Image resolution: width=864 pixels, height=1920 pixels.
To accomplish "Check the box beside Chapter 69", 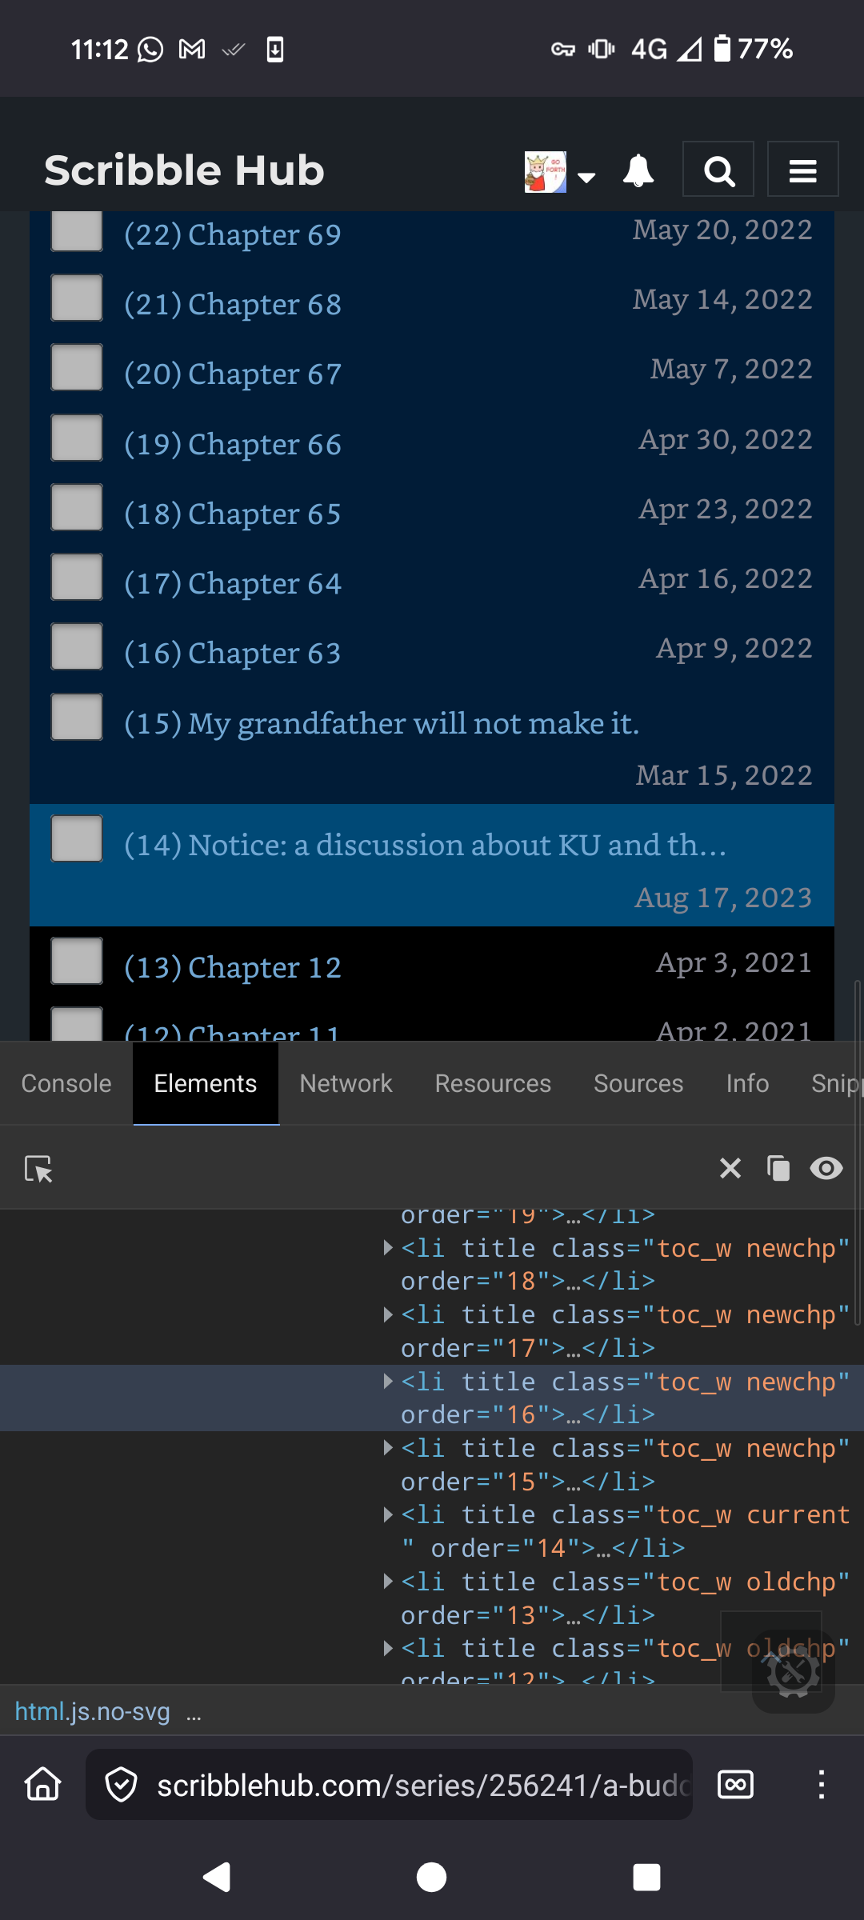I will point(77,232).
